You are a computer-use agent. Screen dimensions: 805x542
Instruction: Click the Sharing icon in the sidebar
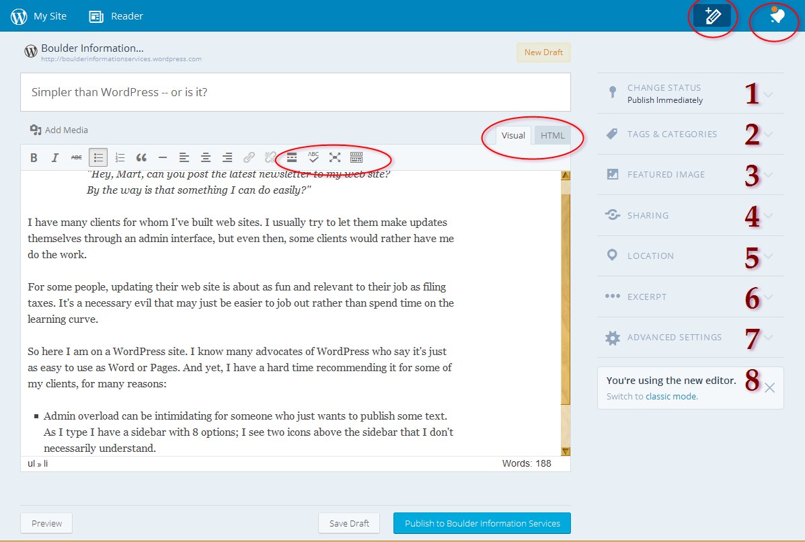[x=613, y=215]
